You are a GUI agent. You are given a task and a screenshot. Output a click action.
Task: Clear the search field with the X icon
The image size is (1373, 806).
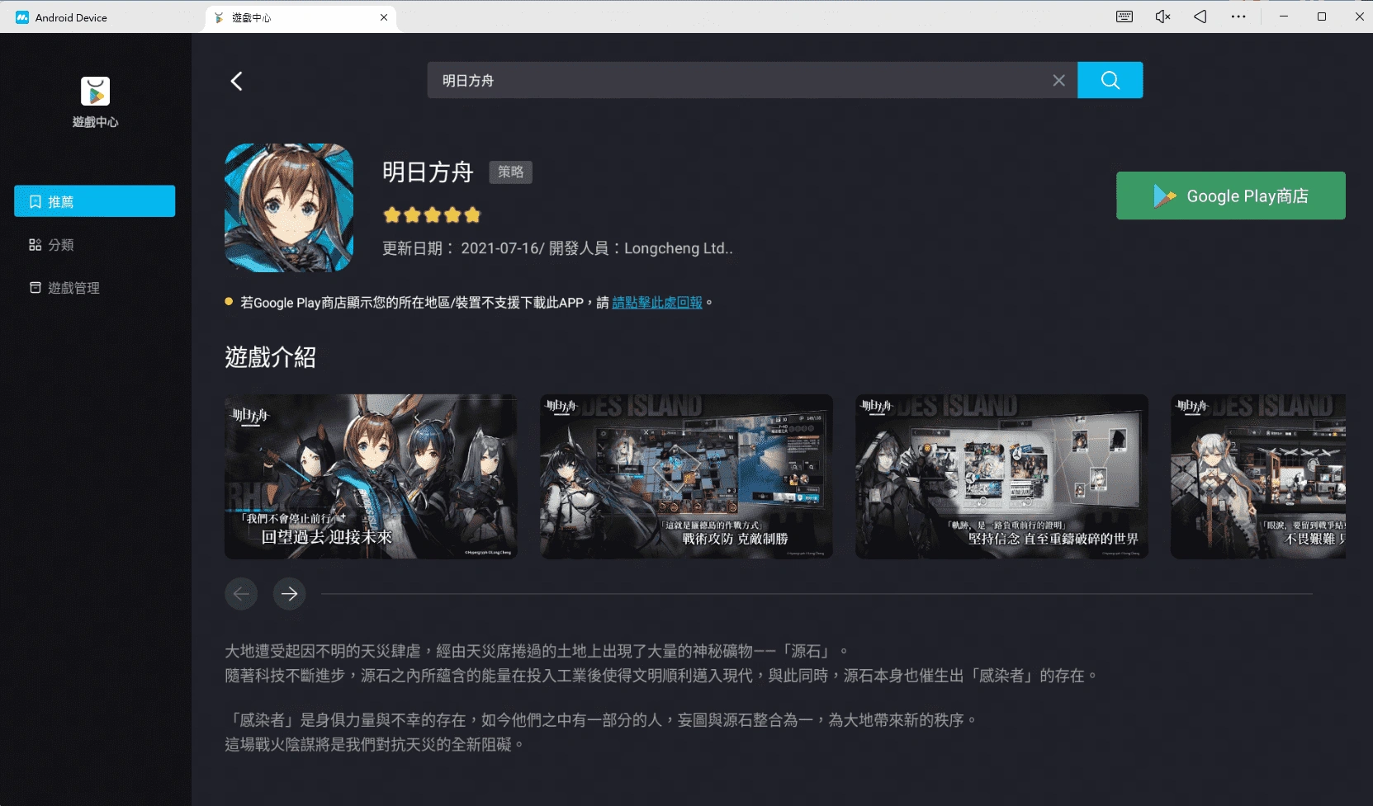1059,80
